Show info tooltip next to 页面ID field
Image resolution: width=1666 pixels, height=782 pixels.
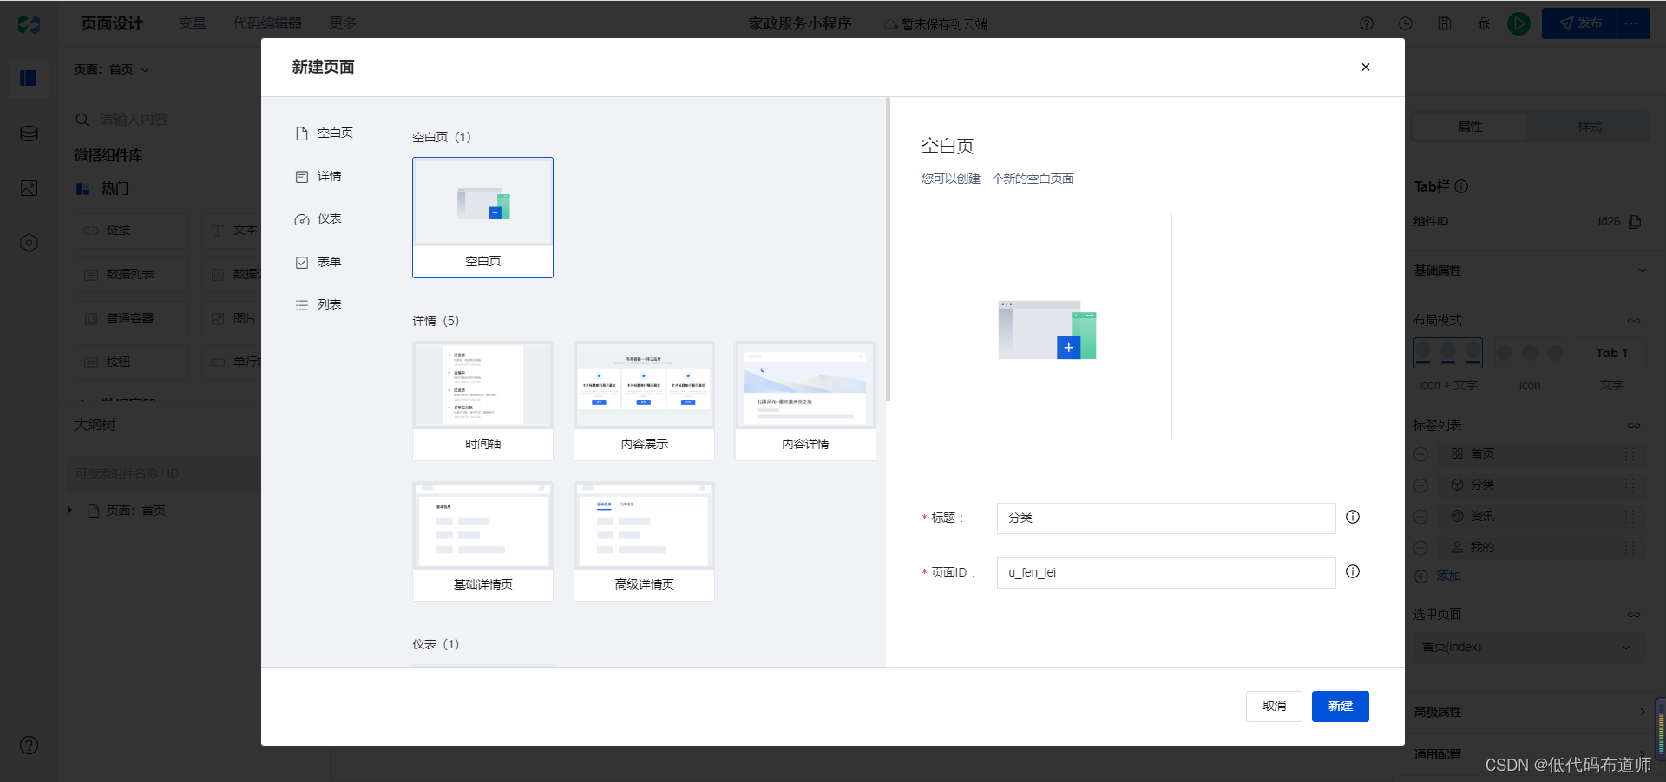pyautogui.click(x=1353, y=572)
